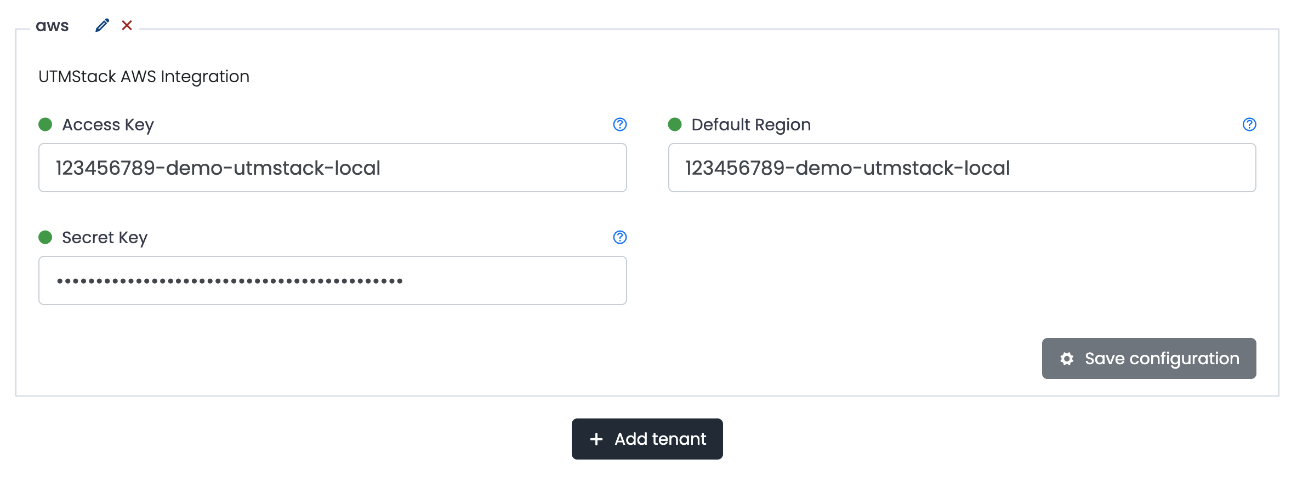Click green status dot beside Access Key
This screenshot has height=482, width=1297.
click(45, 124)
